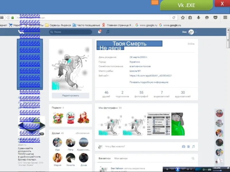
Task: Click the site information icon in address bar
Action: coord(8,17)
